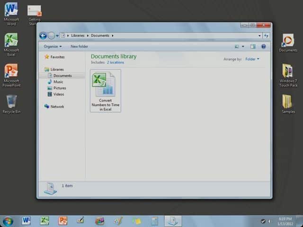Expand arrow after Libraries in breadcrumb

[x=88, y=35]
